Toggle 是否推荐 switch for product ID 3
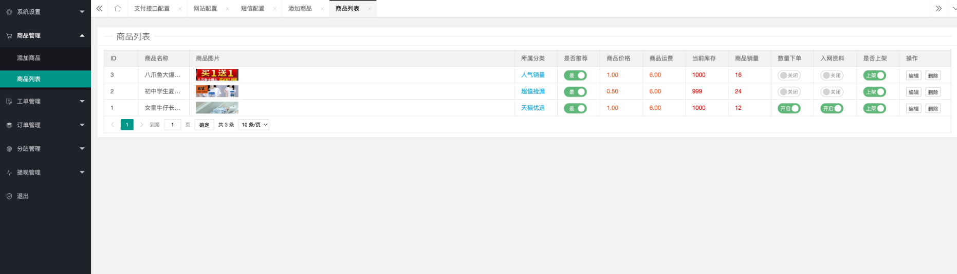 [x=575, y=75]
